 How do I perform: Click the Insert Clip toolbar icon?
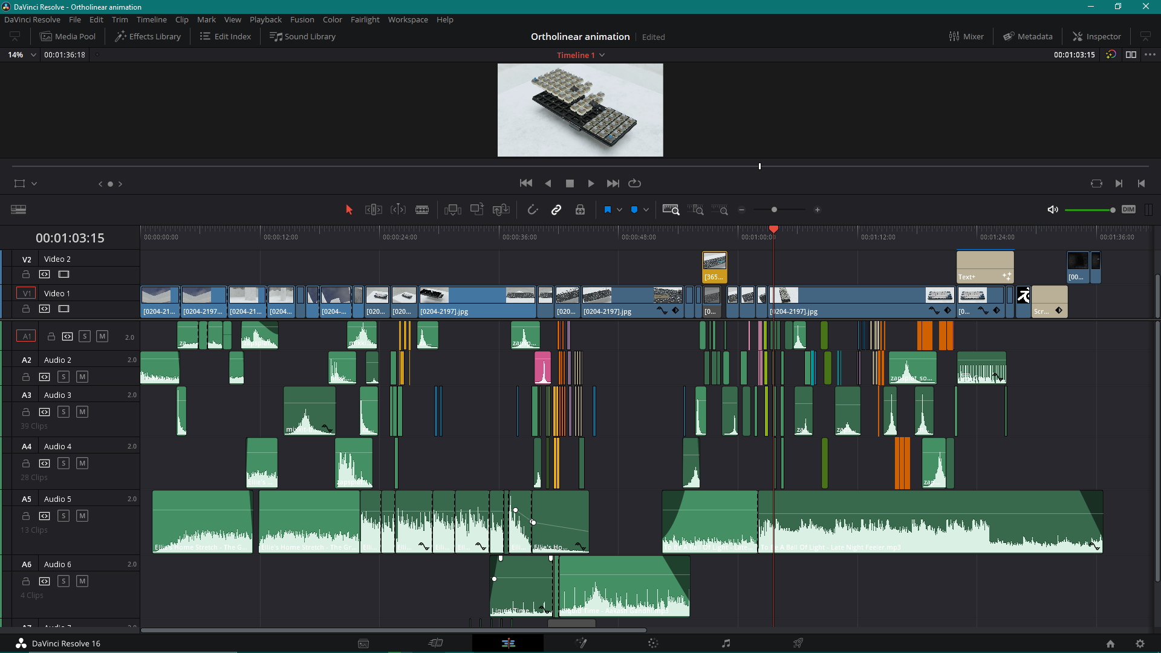pyautogui.click(x=452, y=209)
